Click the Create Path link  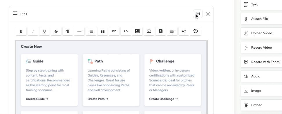[98, 99]
